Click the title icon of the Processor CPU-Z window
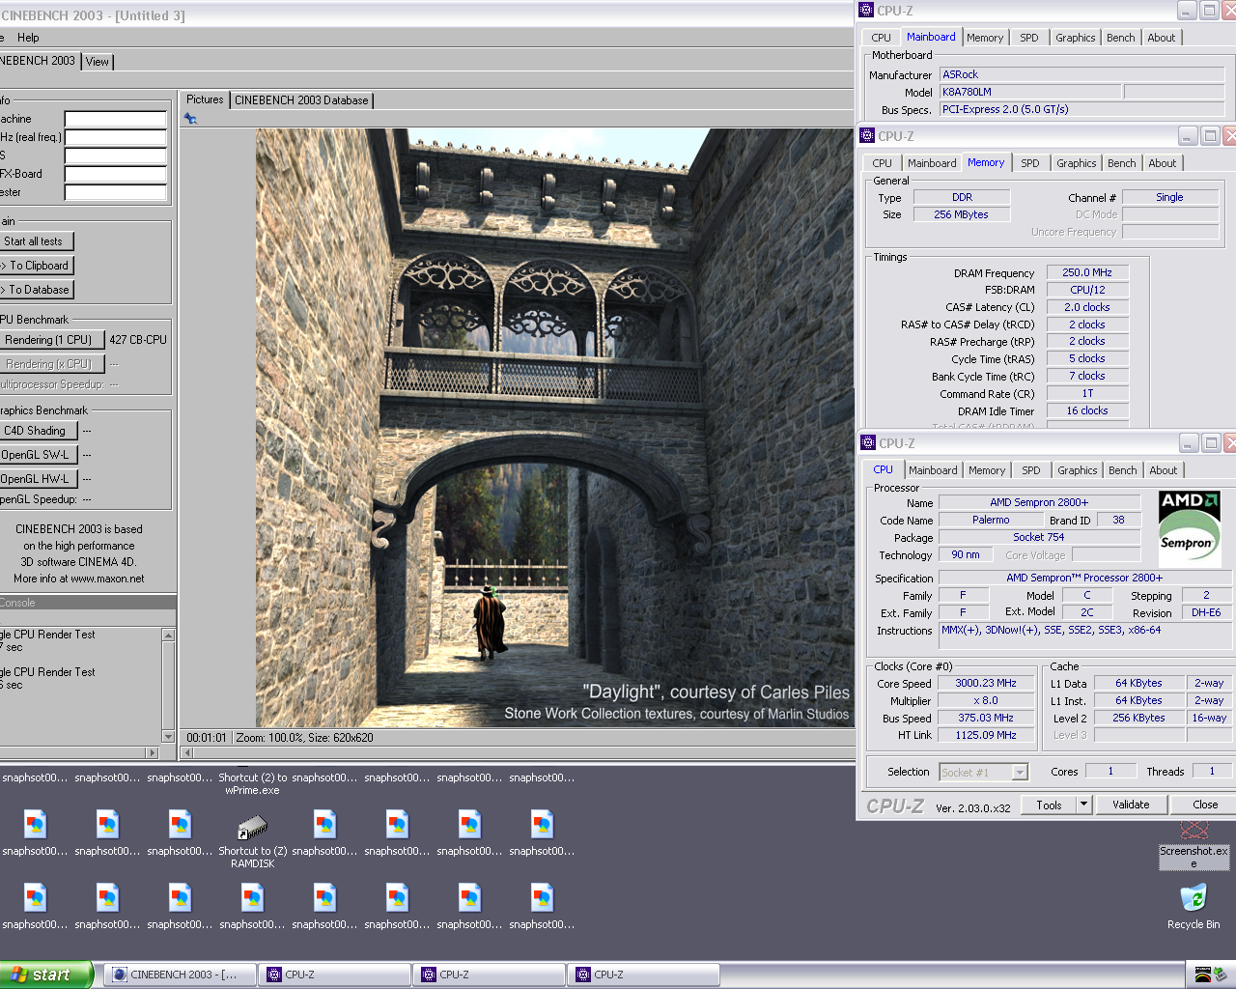 tap(867, 443)
